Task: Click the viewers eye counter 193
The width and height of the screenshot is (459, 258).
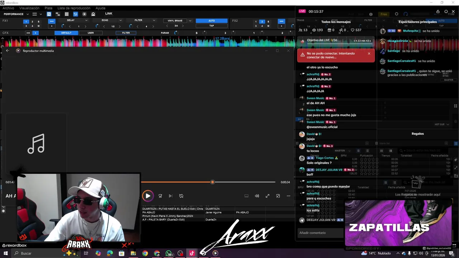Action: pos(317,30)
